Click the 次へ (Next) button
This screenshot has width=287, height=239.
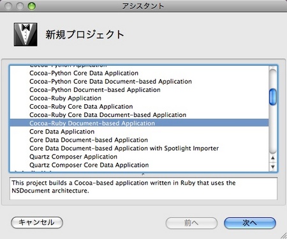pos(250,223)
